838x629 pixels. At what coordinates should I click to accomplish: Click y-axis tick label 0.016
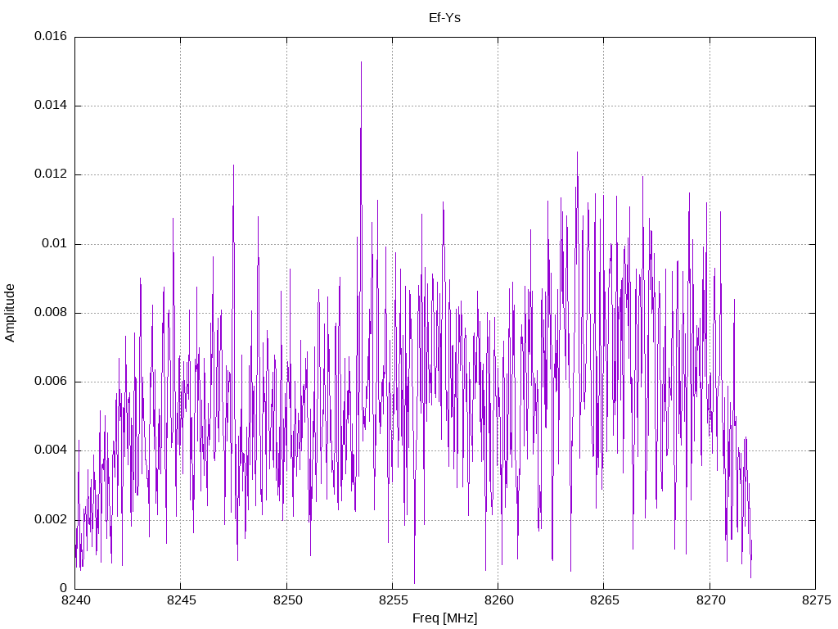click(51, 36)
